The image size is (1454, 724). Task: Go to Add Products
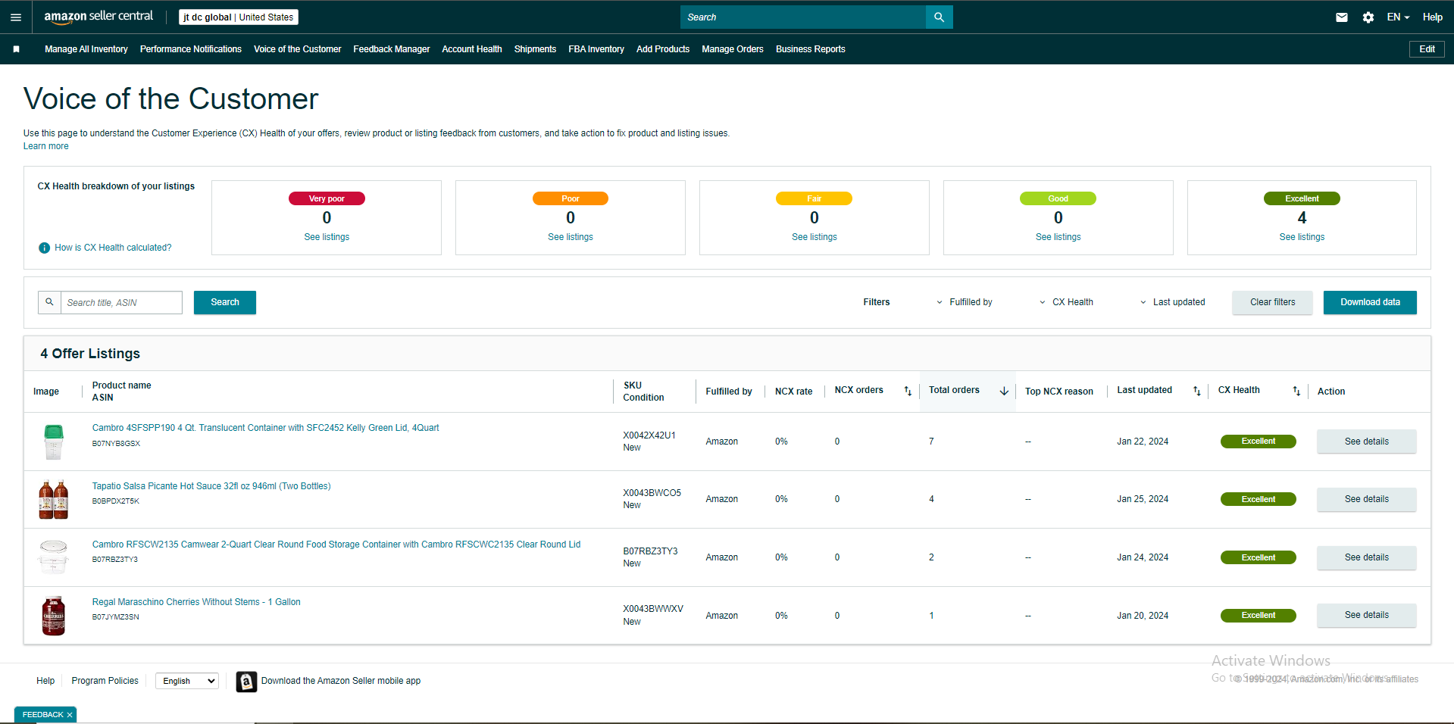pos(663,49)
